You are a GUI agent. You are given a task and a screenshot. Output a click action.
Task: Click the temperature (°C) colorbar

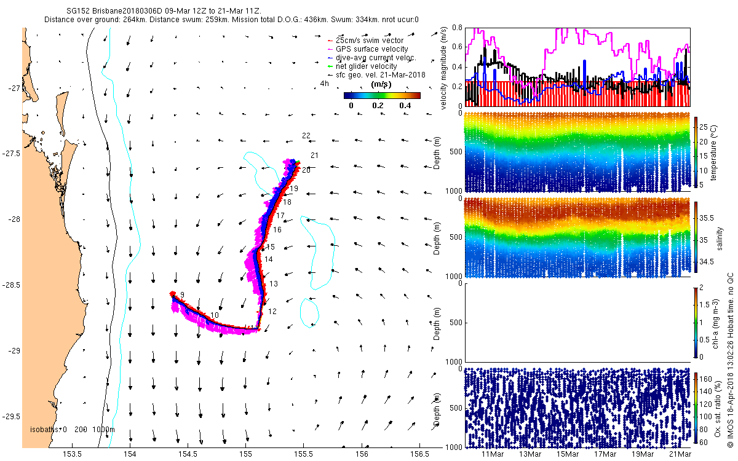click(696, 151)
